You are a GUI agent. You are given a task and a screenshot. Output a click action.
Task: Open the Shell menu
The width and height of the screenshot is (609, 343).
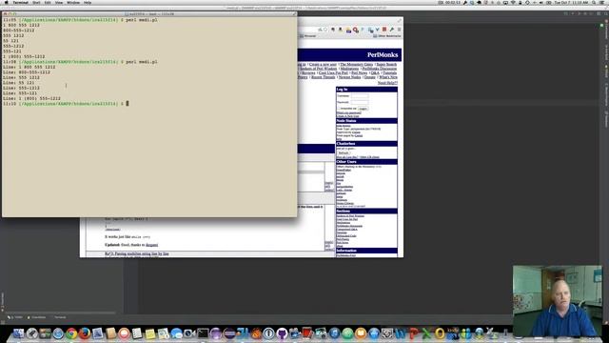(x=36, y=2)
